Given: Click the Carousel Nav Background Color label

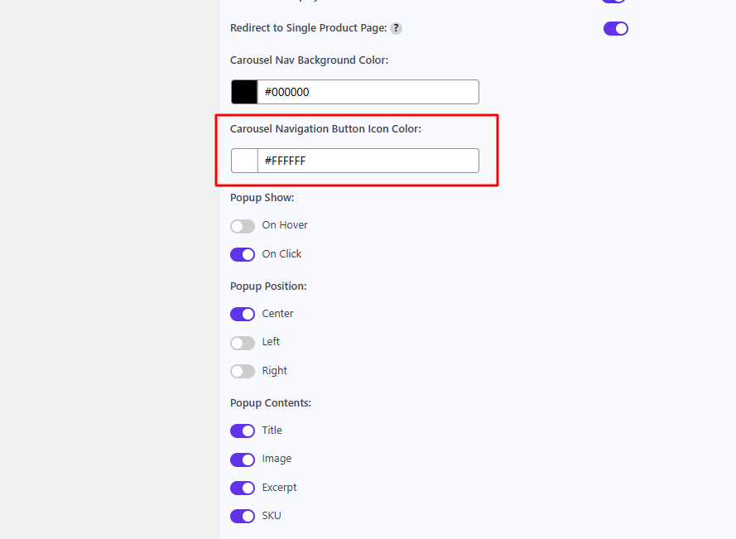Looking at the screenshot, I should pos(309,60).
